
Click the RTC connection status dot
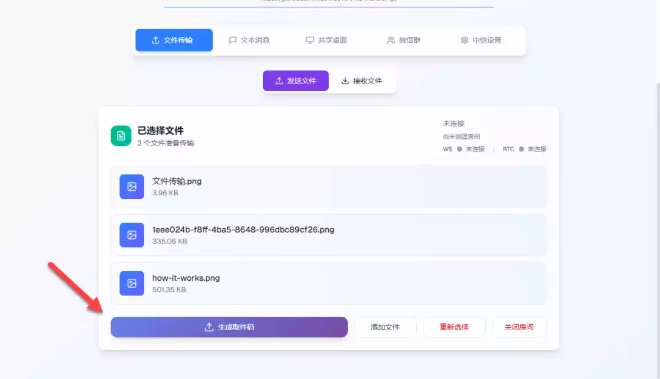pyautogui.click(x=521, y=149)
